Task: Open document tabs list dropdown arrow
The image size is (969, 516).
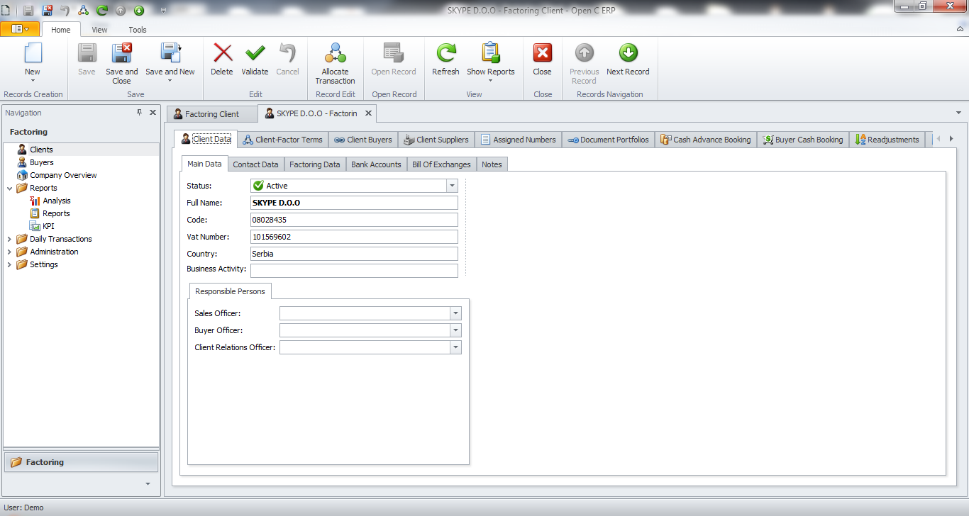Action: [959, 113]
